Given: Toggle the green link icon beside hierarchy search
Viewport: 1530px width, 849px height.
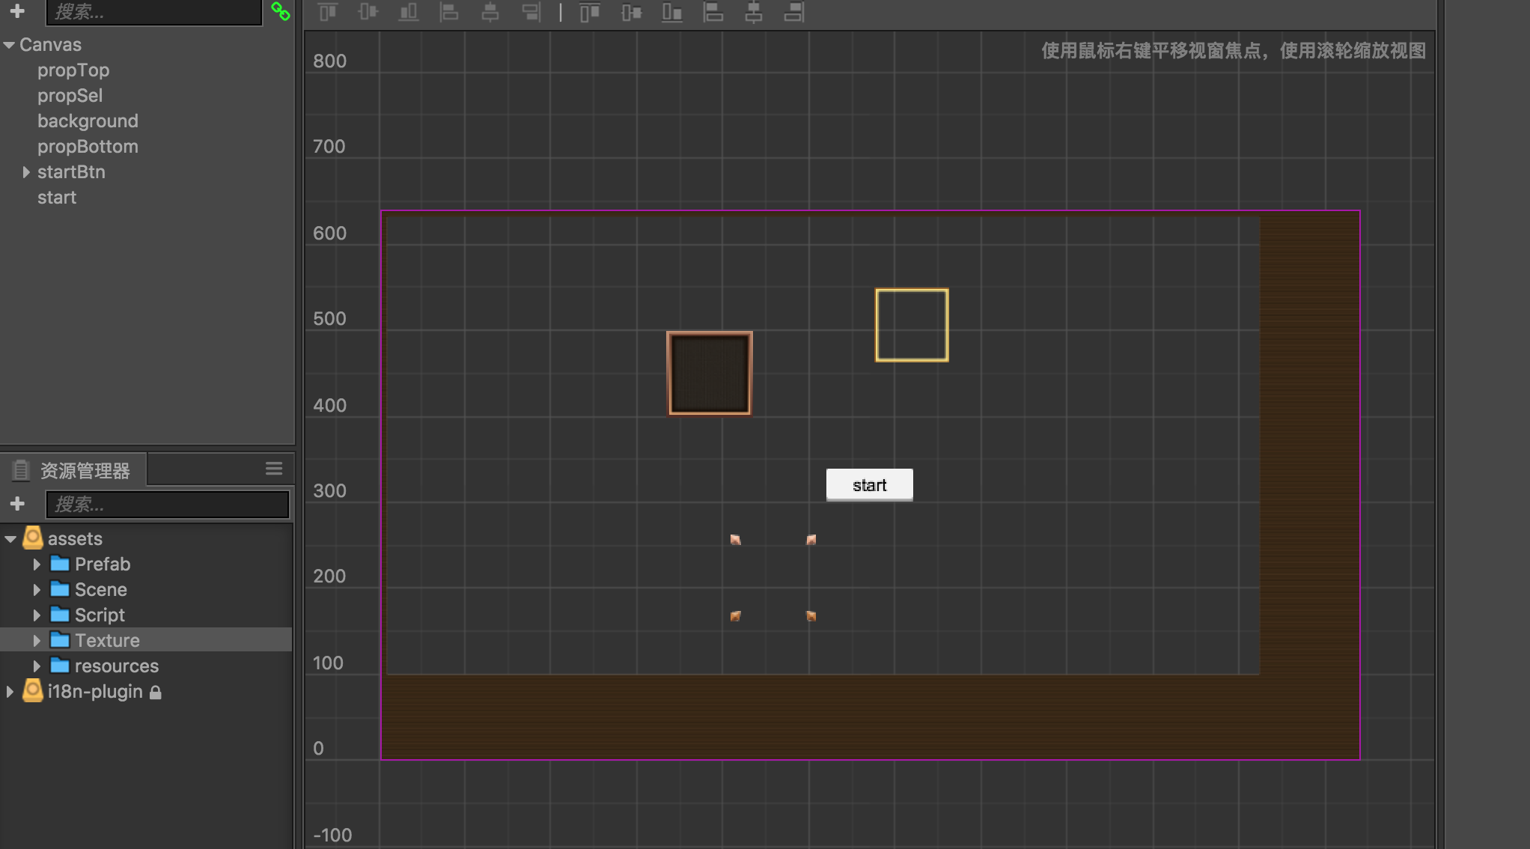Looking at the screenshot, I should pyautogui.click(x=281, y=11).
